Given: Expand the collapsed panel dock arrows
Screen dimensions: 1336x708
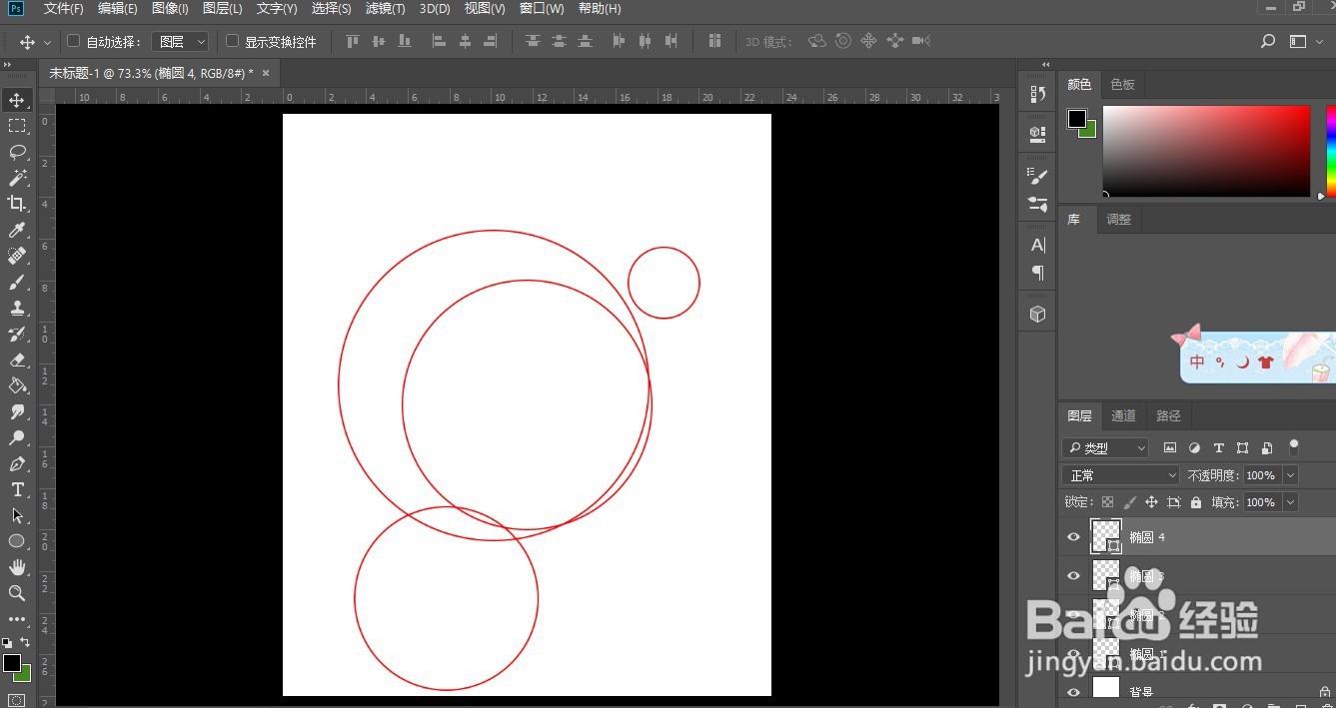Looking at the screenshot, I should click(x=1046, y=65).
